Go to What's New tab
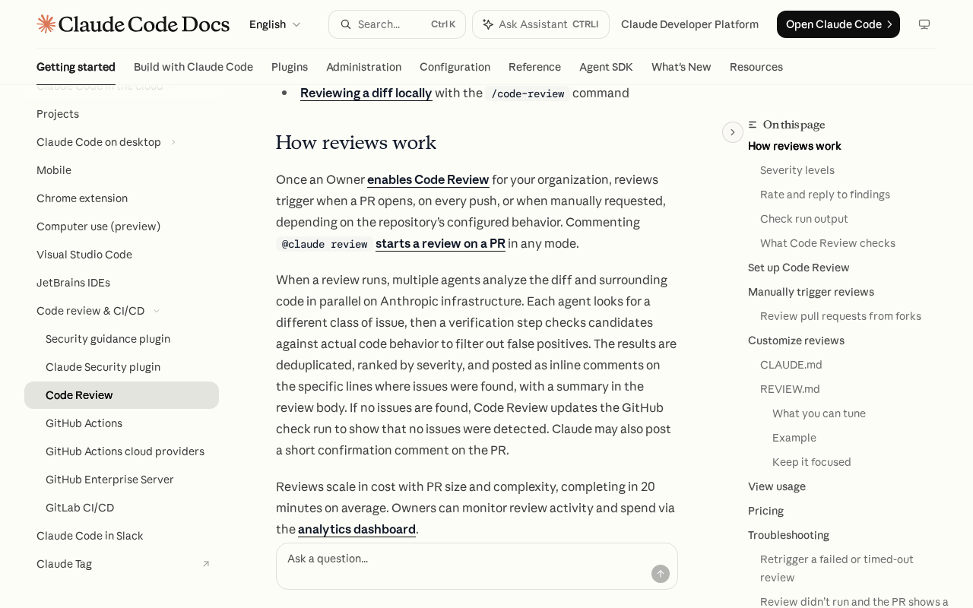 (x=681, y=67)
